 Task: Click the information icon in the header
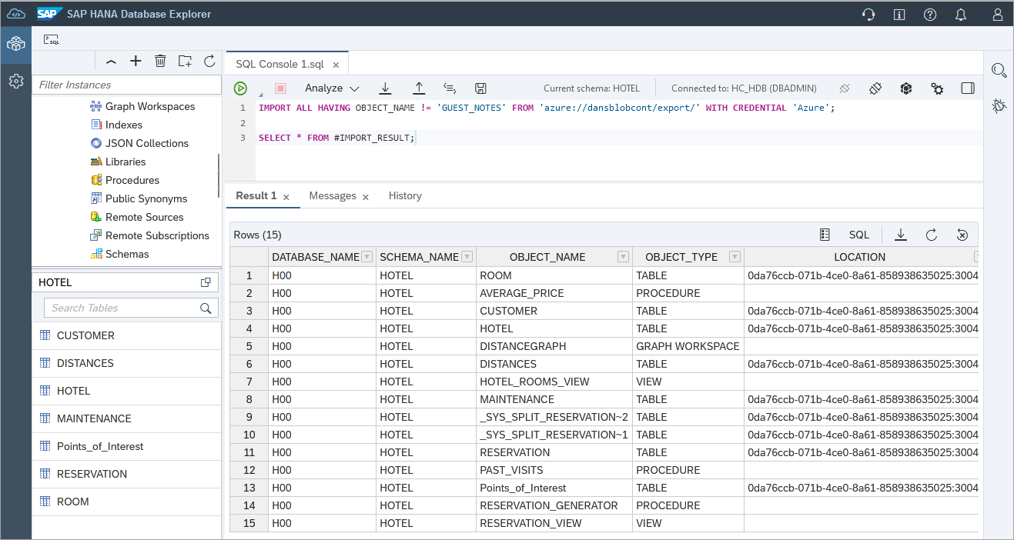coord(899,15)
